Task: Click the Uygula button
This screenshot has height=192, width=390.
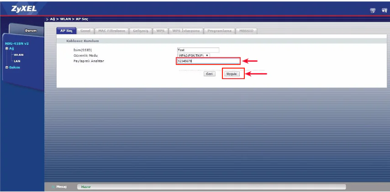Action: click(x=232, y=74)
